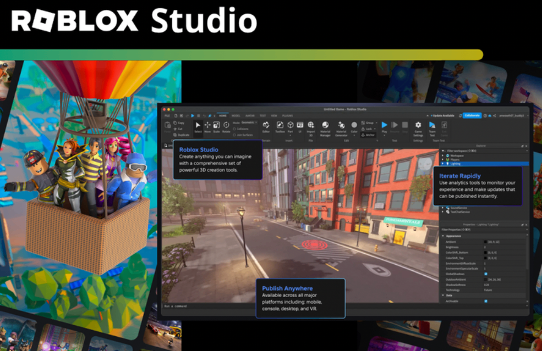
Task: Open the Part dropdown arrow
Action: [x=291, y=135]
